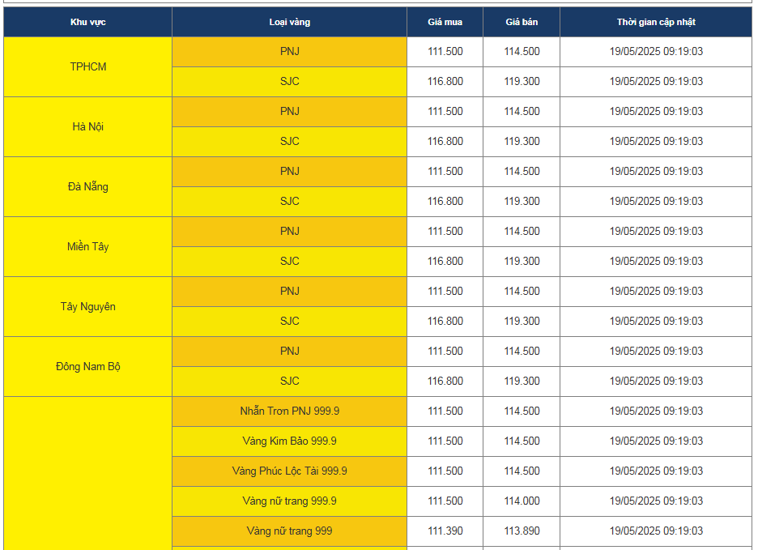Click SJC gold type under Miền Tây
The width and height of the screenshot is (758, 550).
(x=289, y=262)
